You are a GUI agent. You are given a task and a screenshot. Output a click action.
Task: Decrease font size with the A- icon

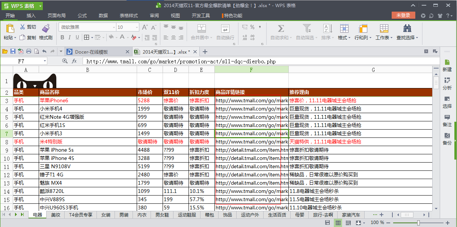[x=154, y=27]
